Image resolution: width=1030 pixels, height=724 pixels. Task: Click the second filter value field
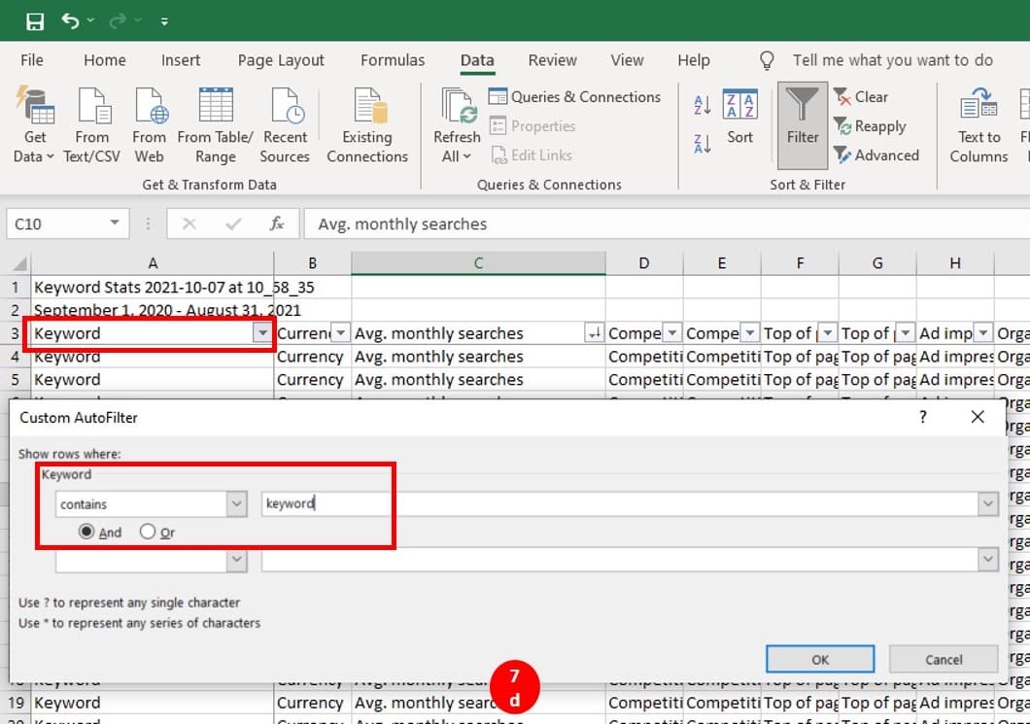coord(619,560)
